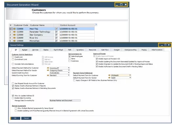174x125 pixels.
Task: Minimize the Document Generation Wizard window
Action: click(117, 5)
